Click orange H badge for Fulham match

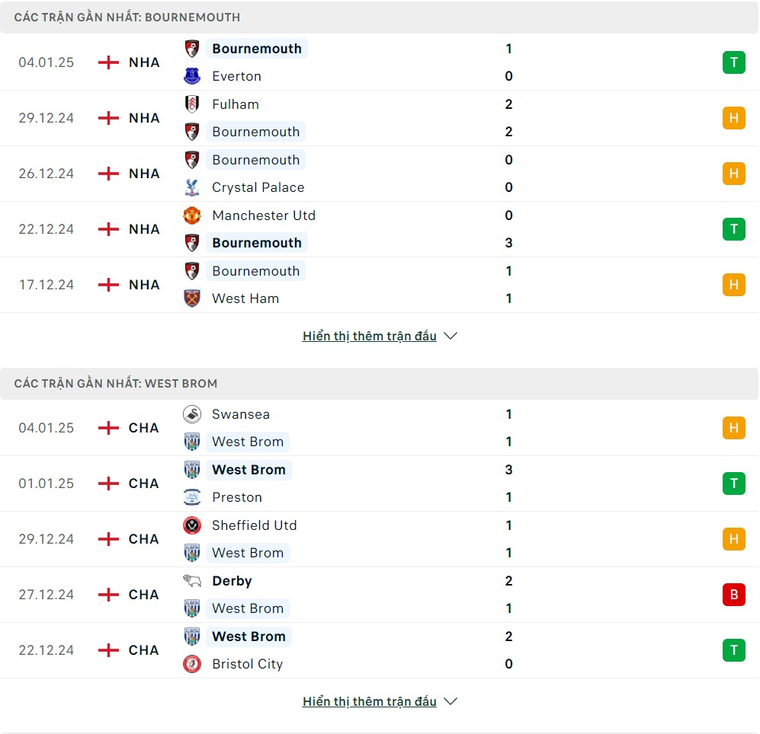[734, 118]
